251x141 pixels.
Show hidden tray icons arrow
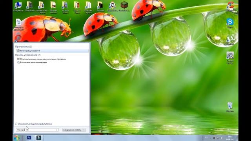[211, 138]
